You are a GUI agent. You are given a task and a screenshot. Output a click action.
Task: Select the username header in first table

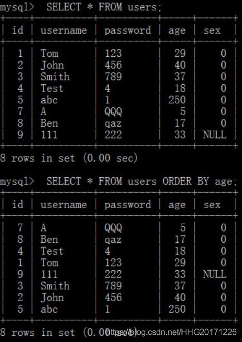pyautogui.click(x=64, y=30)
